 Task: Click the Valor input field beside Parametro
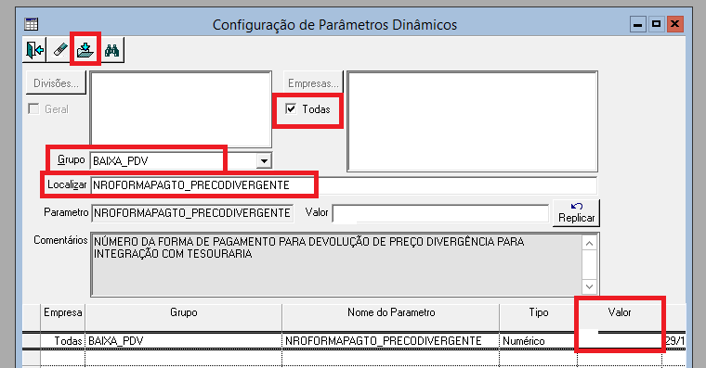click(440, 213)
